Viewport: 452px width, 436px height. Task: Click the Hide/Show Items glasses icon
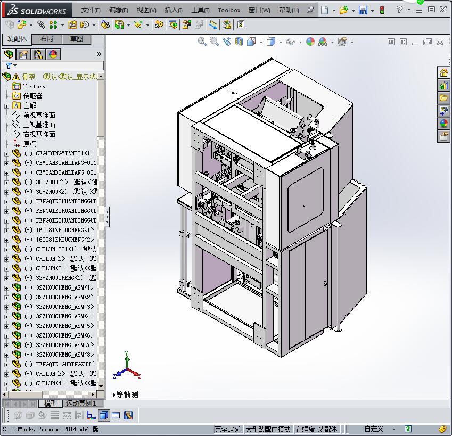pos(290,42)
